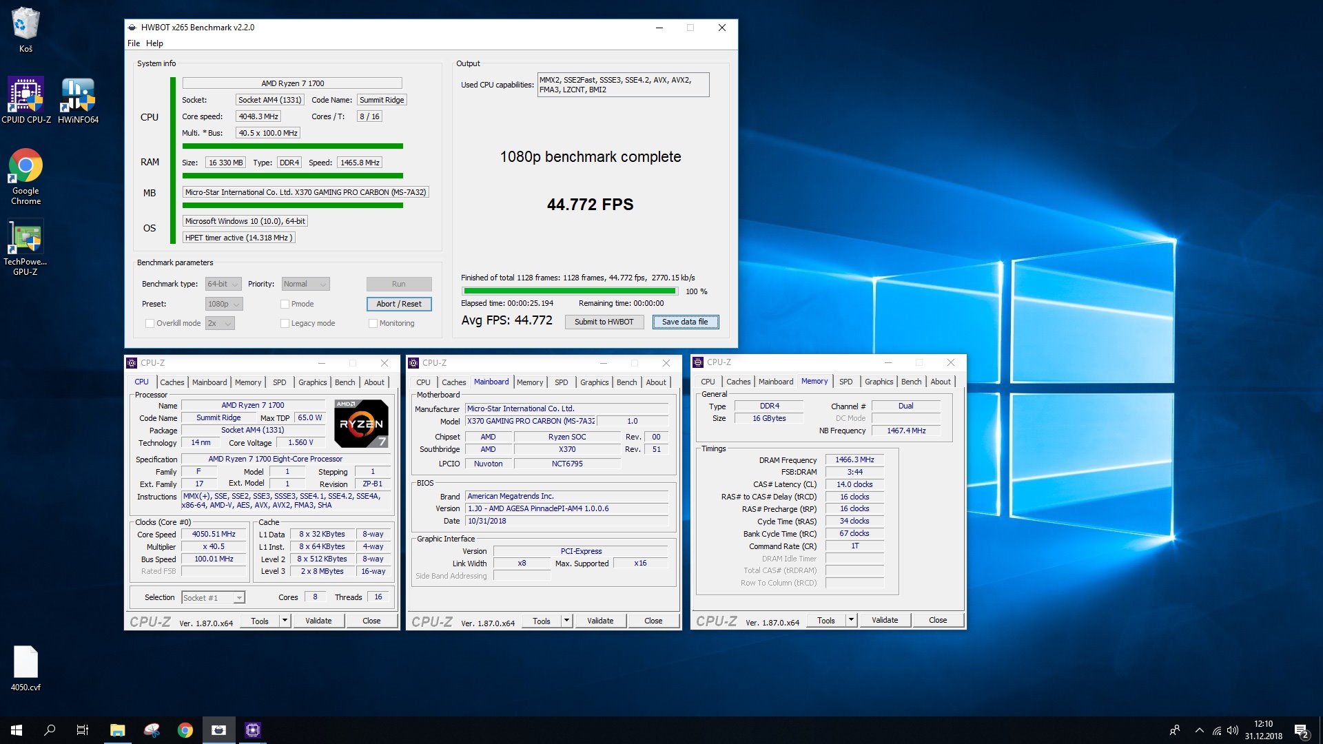Click the Used CPU capabilities text box
Viewport: 1323px width, 744px height.
coord(623,85)
